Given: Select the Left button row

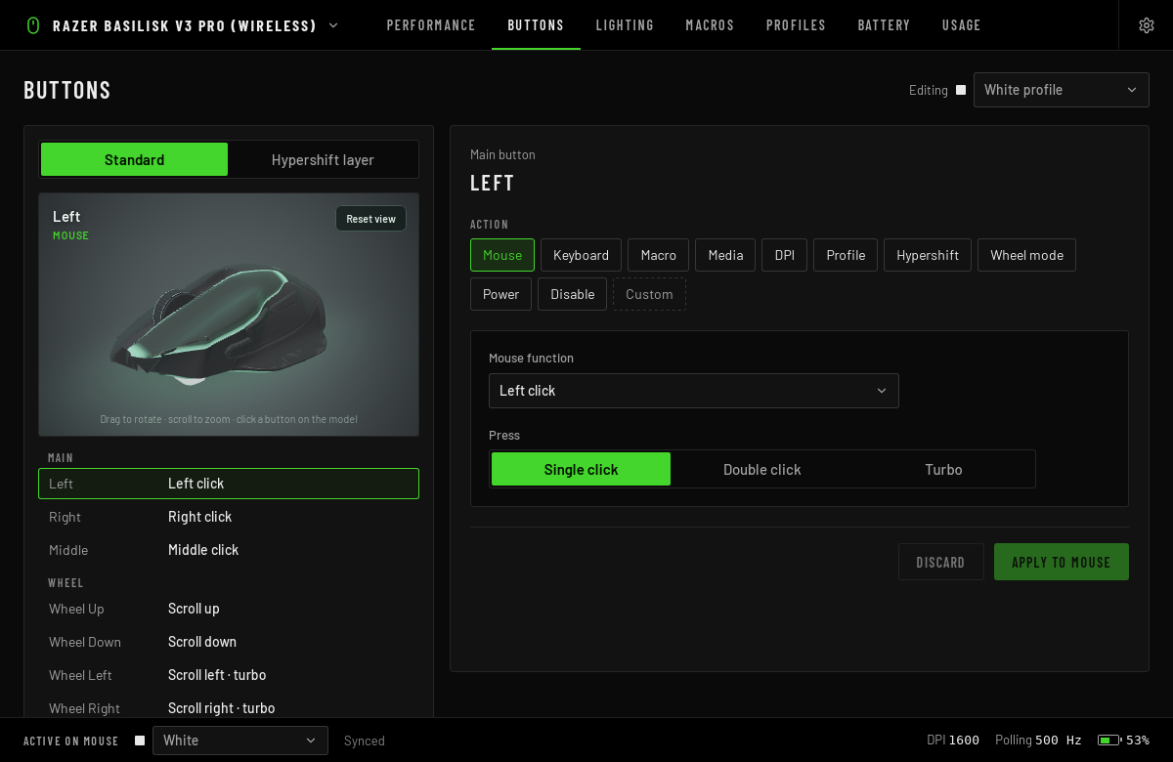Looking at the screenshot, I should 229,484.
